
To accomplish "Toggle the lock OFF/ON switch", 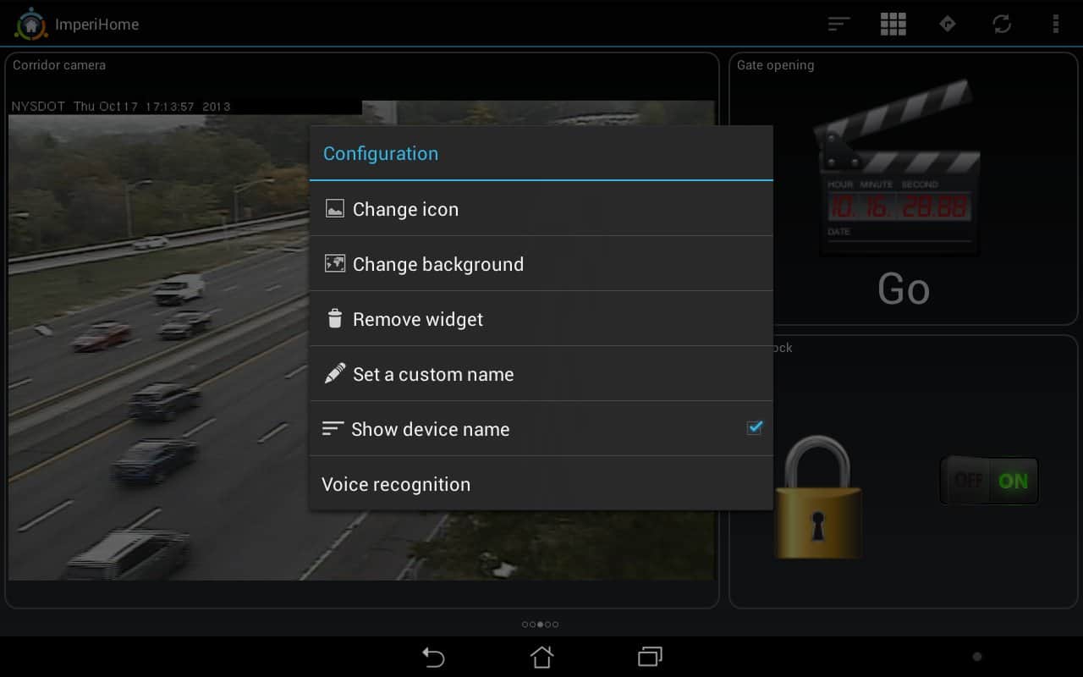I will click(x=989, y=481).
